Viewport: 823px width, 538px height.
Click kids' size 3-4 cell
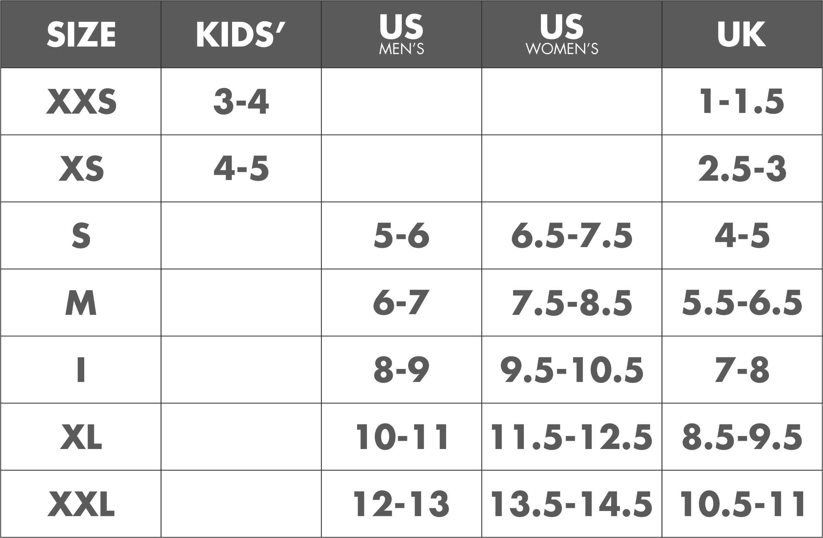click(x=241, y=101)
